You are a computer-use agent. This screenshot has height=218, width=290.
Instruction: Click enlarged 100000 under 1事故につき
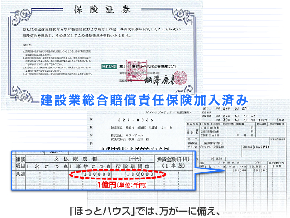coord(97,174)
